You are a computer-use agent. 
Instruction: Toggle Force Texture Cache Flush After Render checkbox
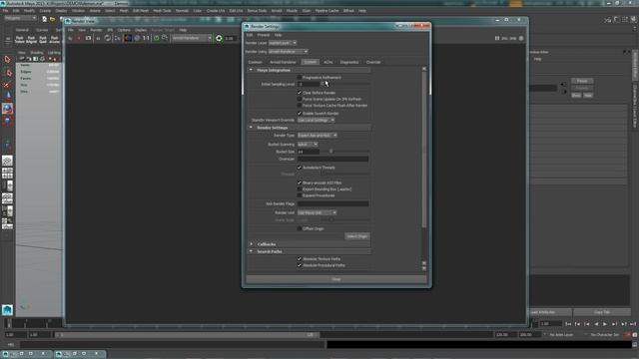coord(300,106)
